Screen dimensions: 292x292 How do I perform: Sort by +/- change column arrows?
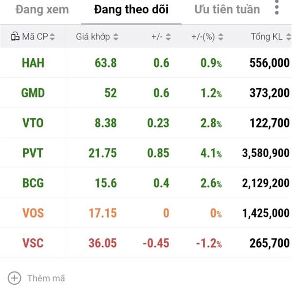pos(168,36)
